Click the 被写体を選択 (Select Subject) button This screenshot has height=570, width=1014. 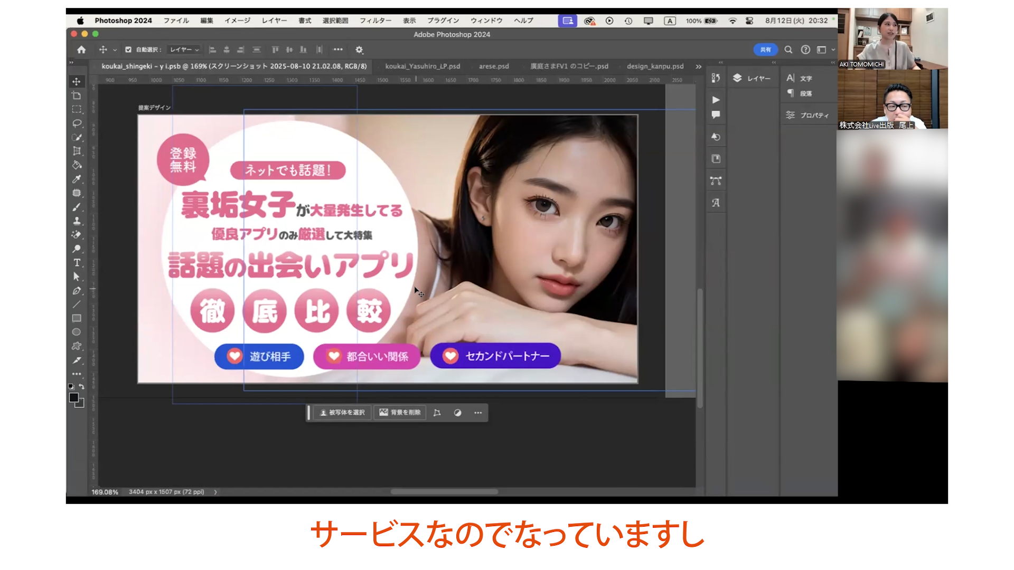click(x=342, y=413)
